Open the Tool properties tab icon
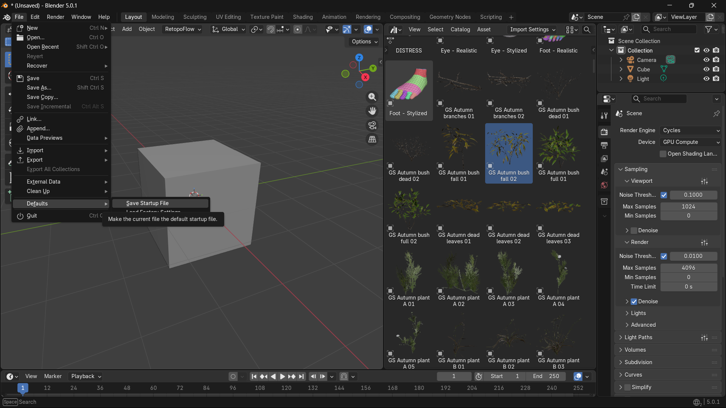726x408 pixels. (604, 116)
